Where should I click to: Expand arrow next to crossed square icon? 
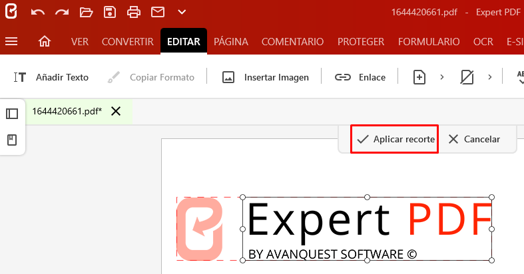(x=489, y=77)
